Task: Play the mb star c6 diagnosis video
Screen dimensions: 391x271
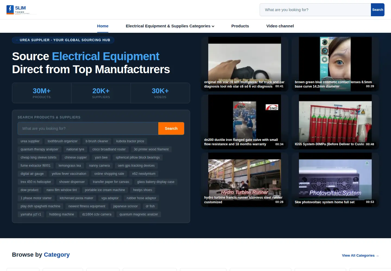Action: tap(245, 64)
